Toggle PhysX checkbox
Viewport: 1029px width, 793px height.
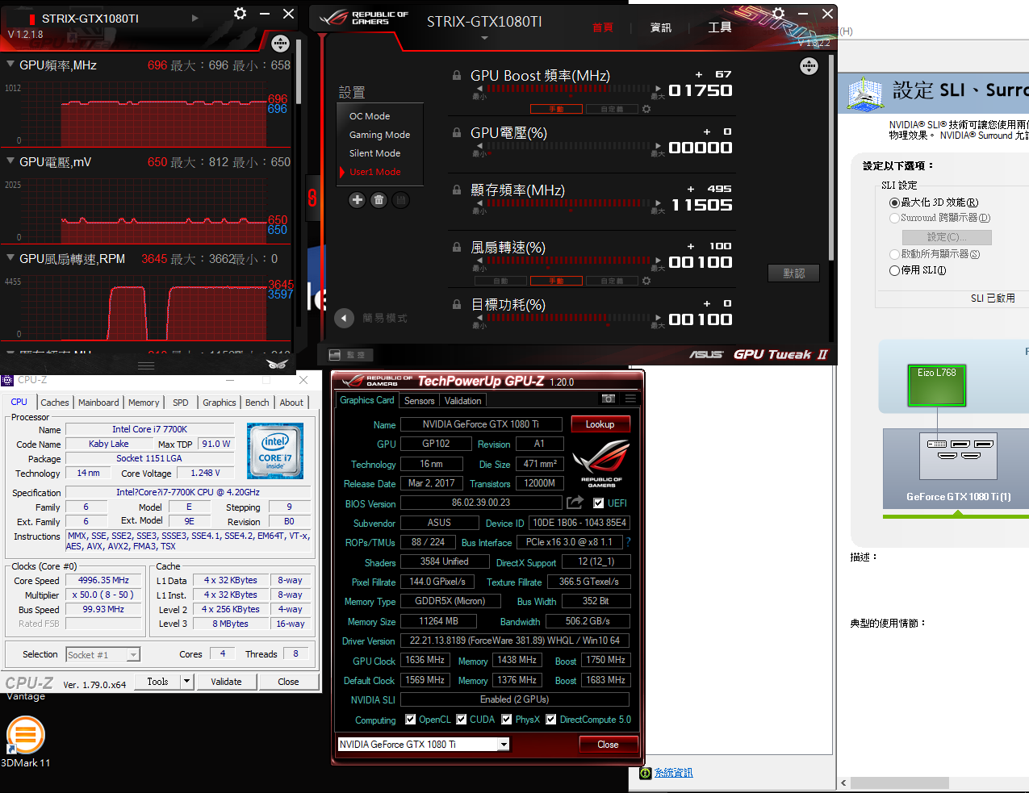pyautogui.click(x=507, y=720)
